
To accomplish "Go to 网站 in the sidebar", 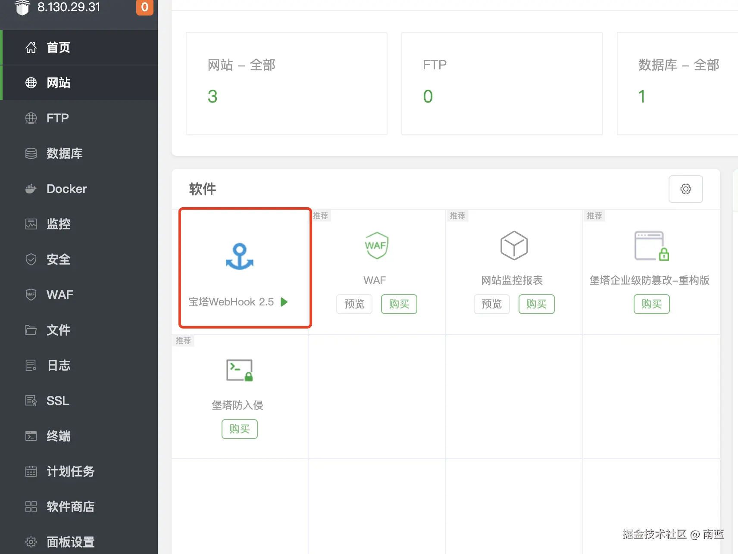I will tap(79, 83).
